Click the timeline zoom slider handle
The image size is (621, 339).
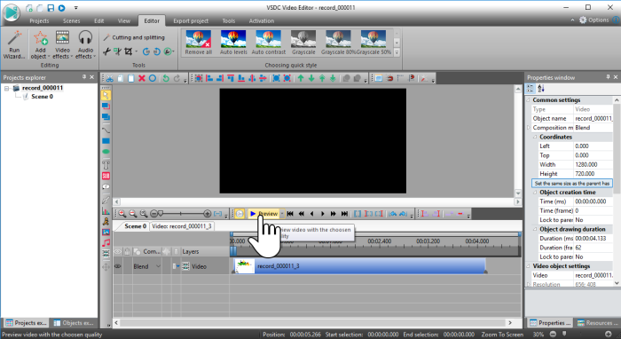(x=161, y=214)
